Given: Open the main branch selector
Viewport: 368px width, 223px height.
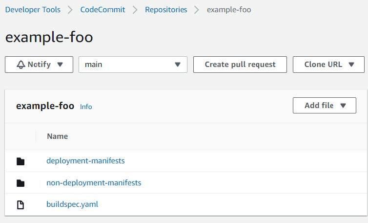Looking at the screenshot, I should [x=133, y=65].
